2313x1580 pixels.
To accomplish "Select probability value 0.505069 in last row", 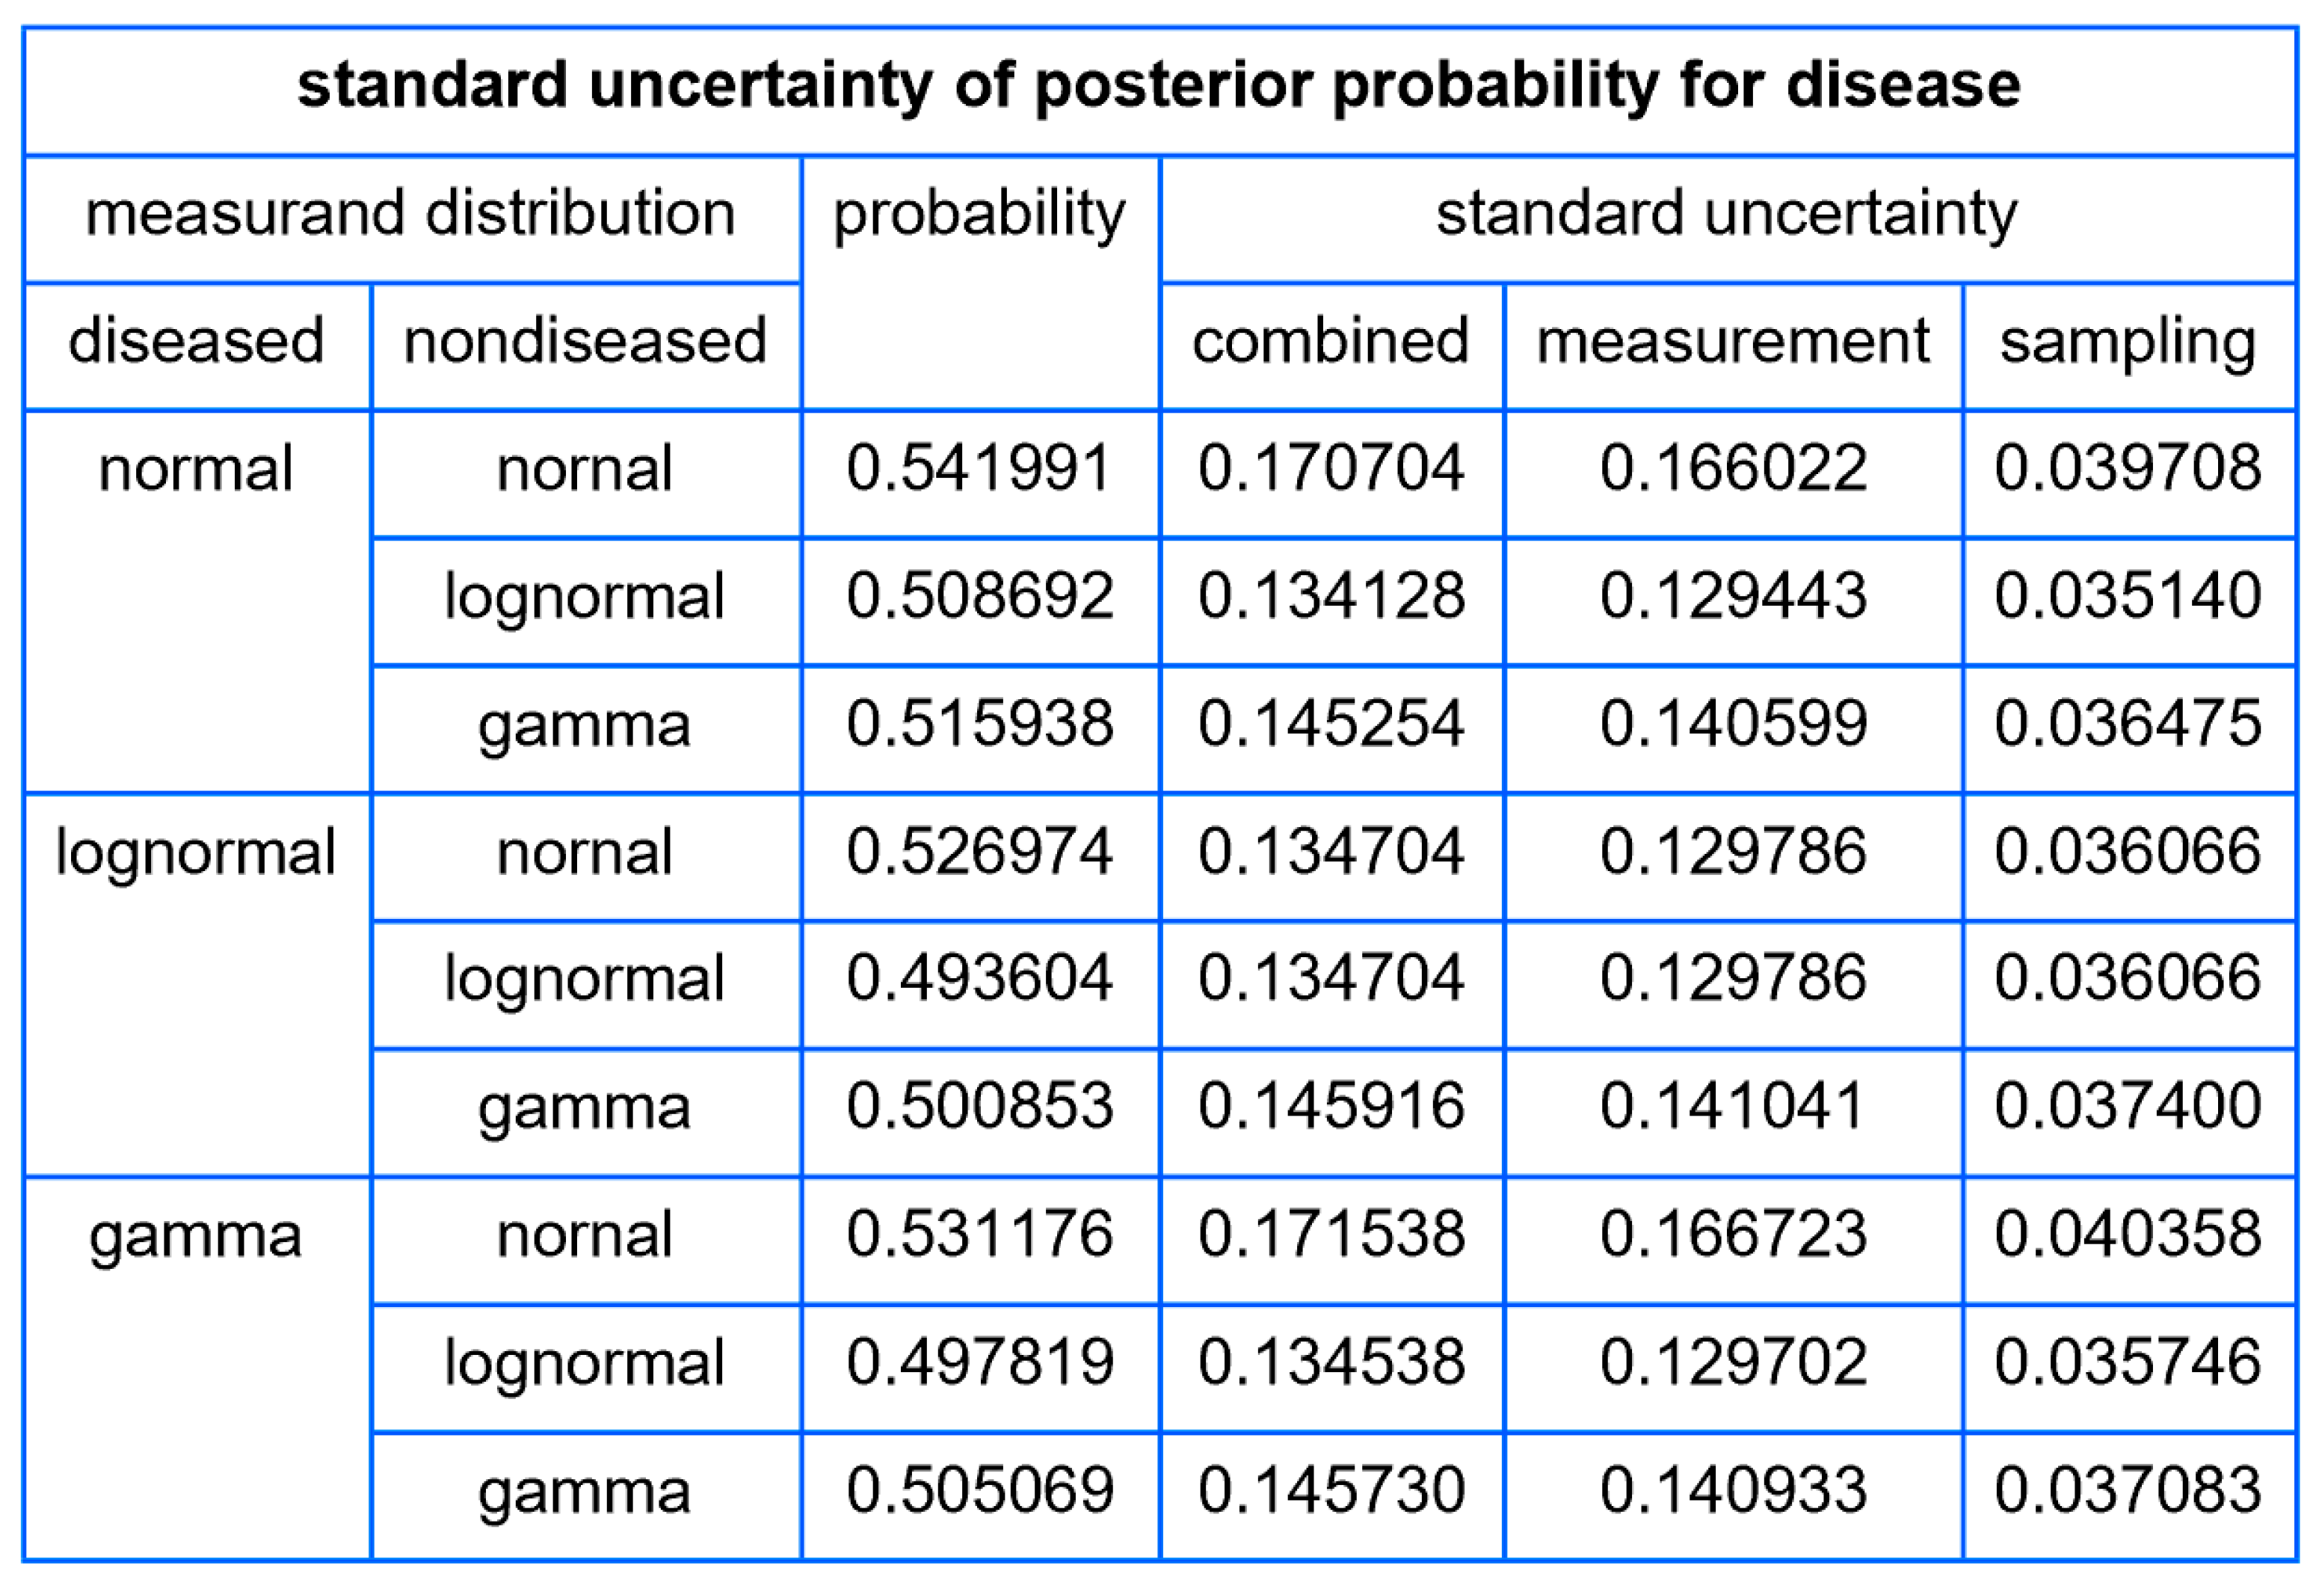I will (x=979, y=1490).
